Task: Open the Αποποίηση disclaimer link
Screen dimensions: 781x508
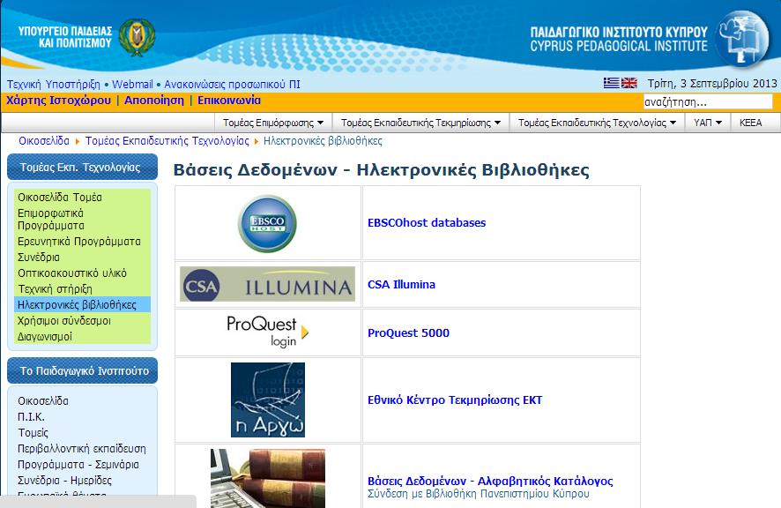Action: click(154, 101)
